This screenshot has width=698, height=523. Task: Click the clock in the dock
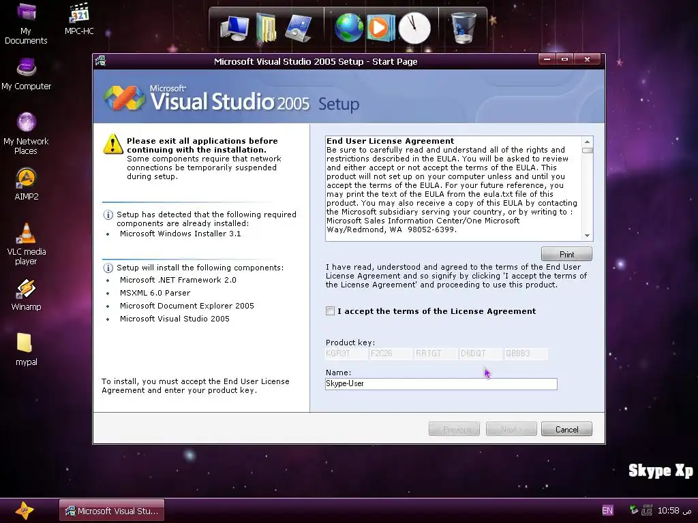click(414, 28)
